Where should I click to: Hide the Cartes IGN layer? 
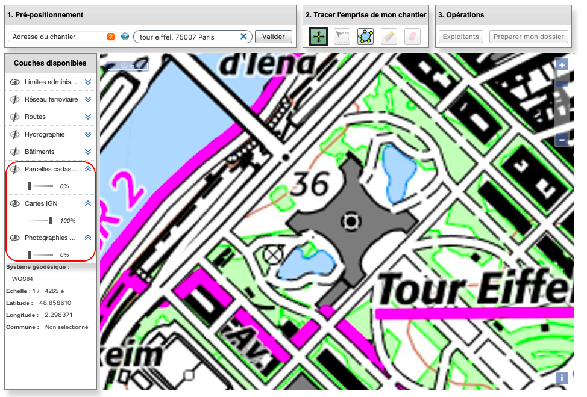click(x=14, y=203)
